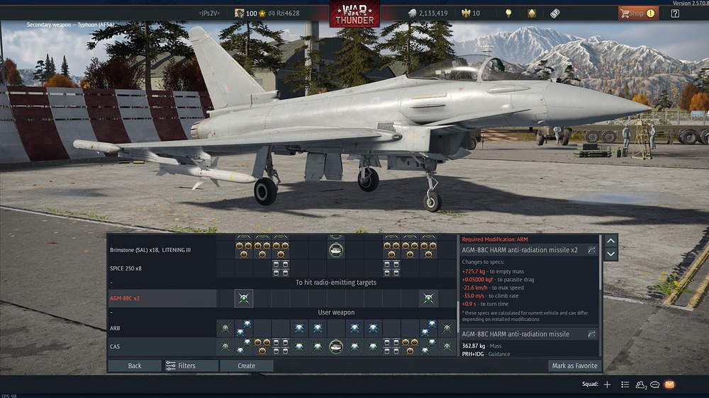The image size is (709, 398).
Task: Click the Golden Eagles balance 10
Action: 471,13
